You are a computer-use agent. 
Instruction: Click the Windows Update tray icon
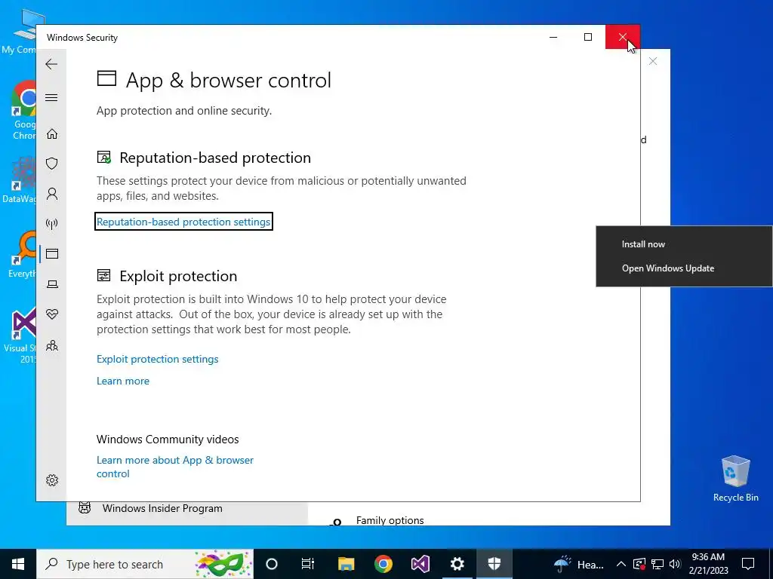point(639,564)
